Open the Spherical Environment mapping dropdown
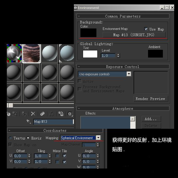178x178 pixels. point(98,138)
